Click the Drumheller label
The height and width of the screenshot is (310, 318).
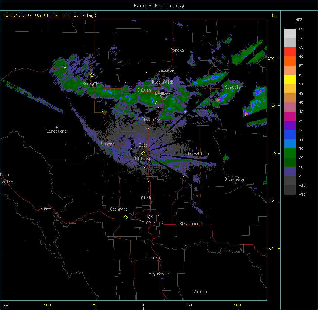pyautogui.click(x=235, y=179)
